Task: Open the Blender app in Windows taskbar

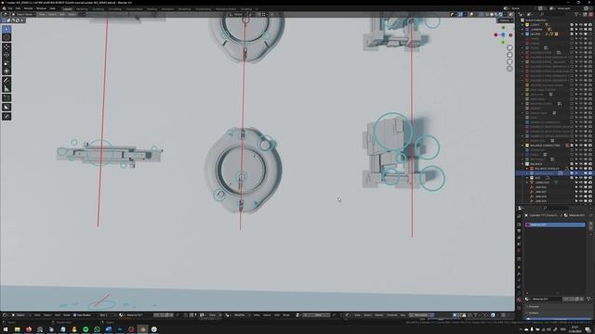Action: point(142,329)
